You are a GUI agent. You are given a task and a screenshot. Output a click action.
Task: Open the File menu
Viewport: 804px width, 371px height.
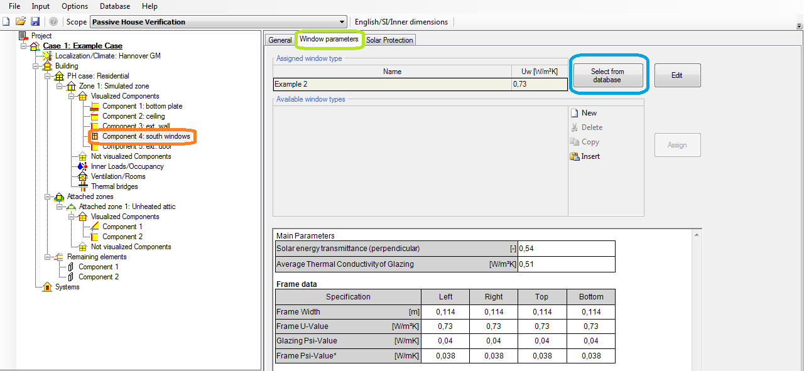(14, 6)
